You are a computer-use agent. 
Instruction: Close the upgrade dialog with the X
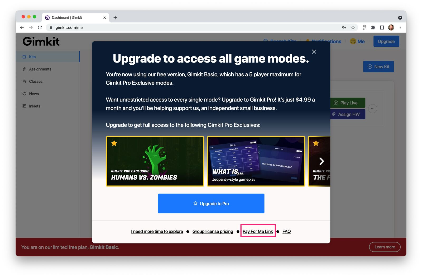point(314,52)
